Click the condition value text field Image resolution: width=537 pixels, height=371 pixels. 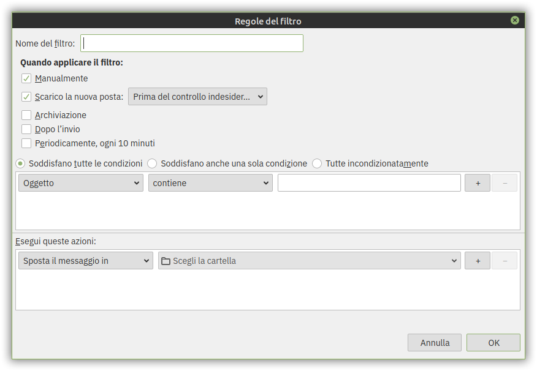(369, 183)
